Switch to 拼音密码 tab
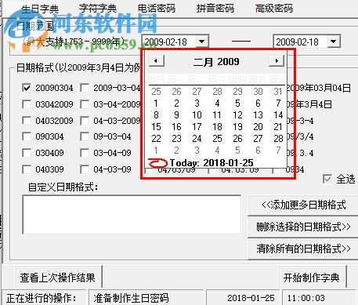 (x=215, y=9)
